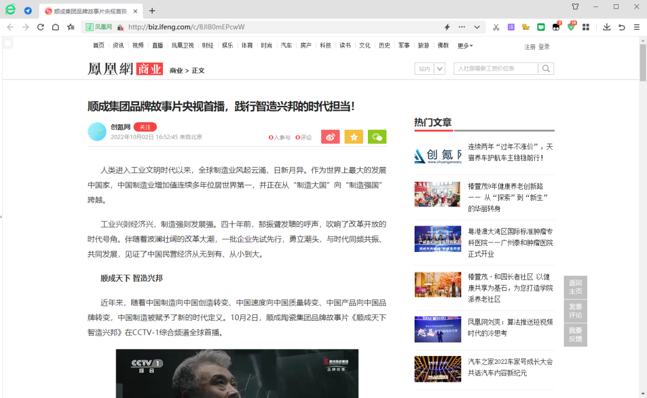Click the 我要反馈 floating button

tap(575, 335)
